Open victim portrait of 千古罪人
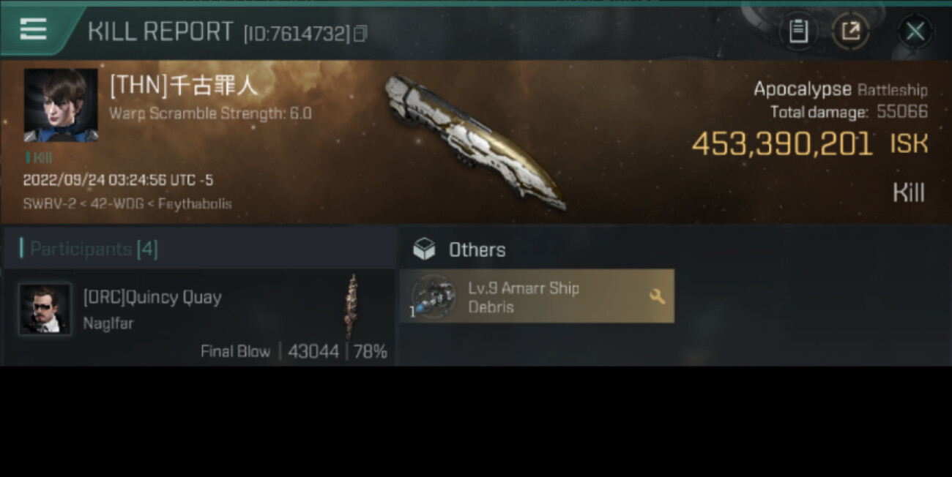This screenshot has width=952, height=477. pos(61,105)
